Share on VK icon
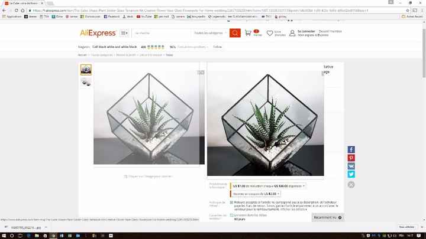Screen dimensions: 426x239 tap(351, 166)
